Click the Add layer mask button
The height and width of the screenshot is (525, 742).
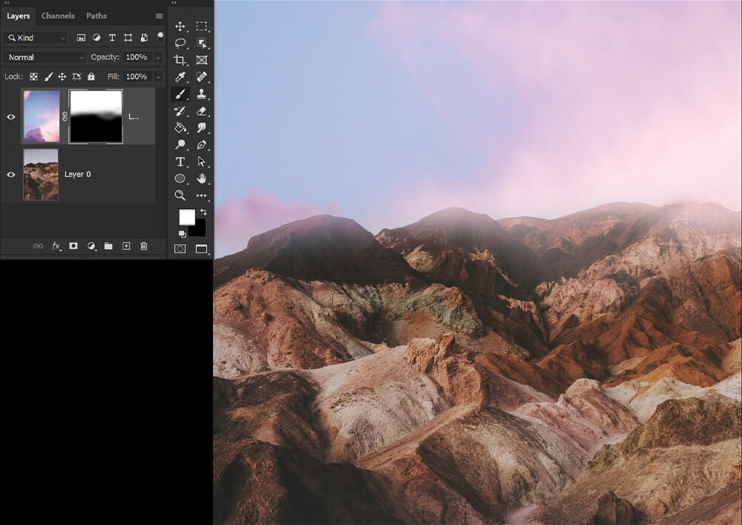point(73,246)
